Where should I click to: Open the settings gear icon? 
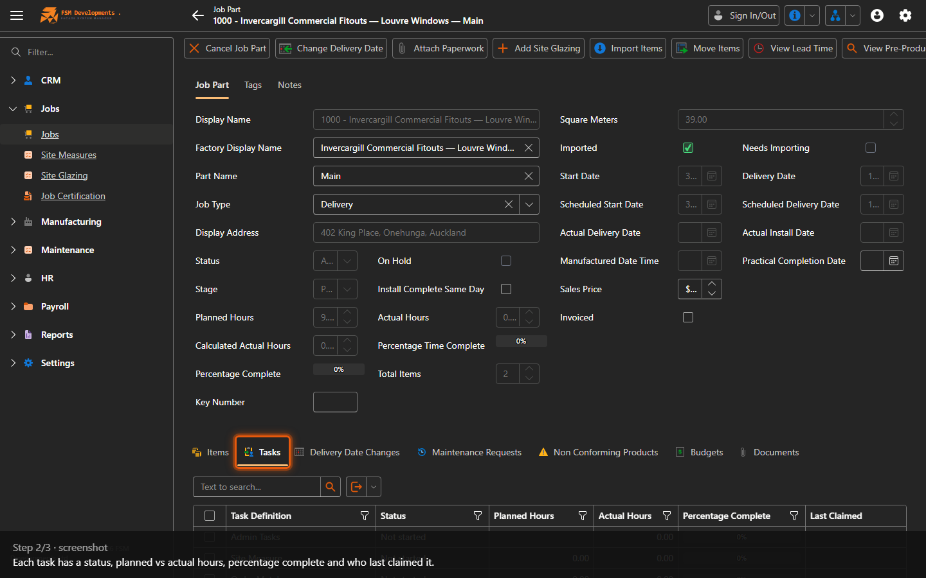point(905,15)
